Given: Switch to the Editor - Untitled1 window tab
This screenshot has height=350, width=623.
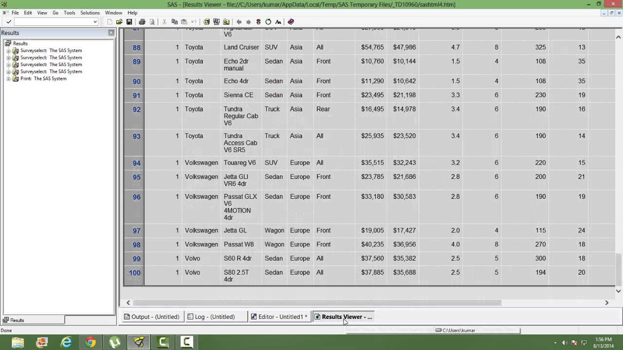Looking at the screenshot, I should coord(279,317).
